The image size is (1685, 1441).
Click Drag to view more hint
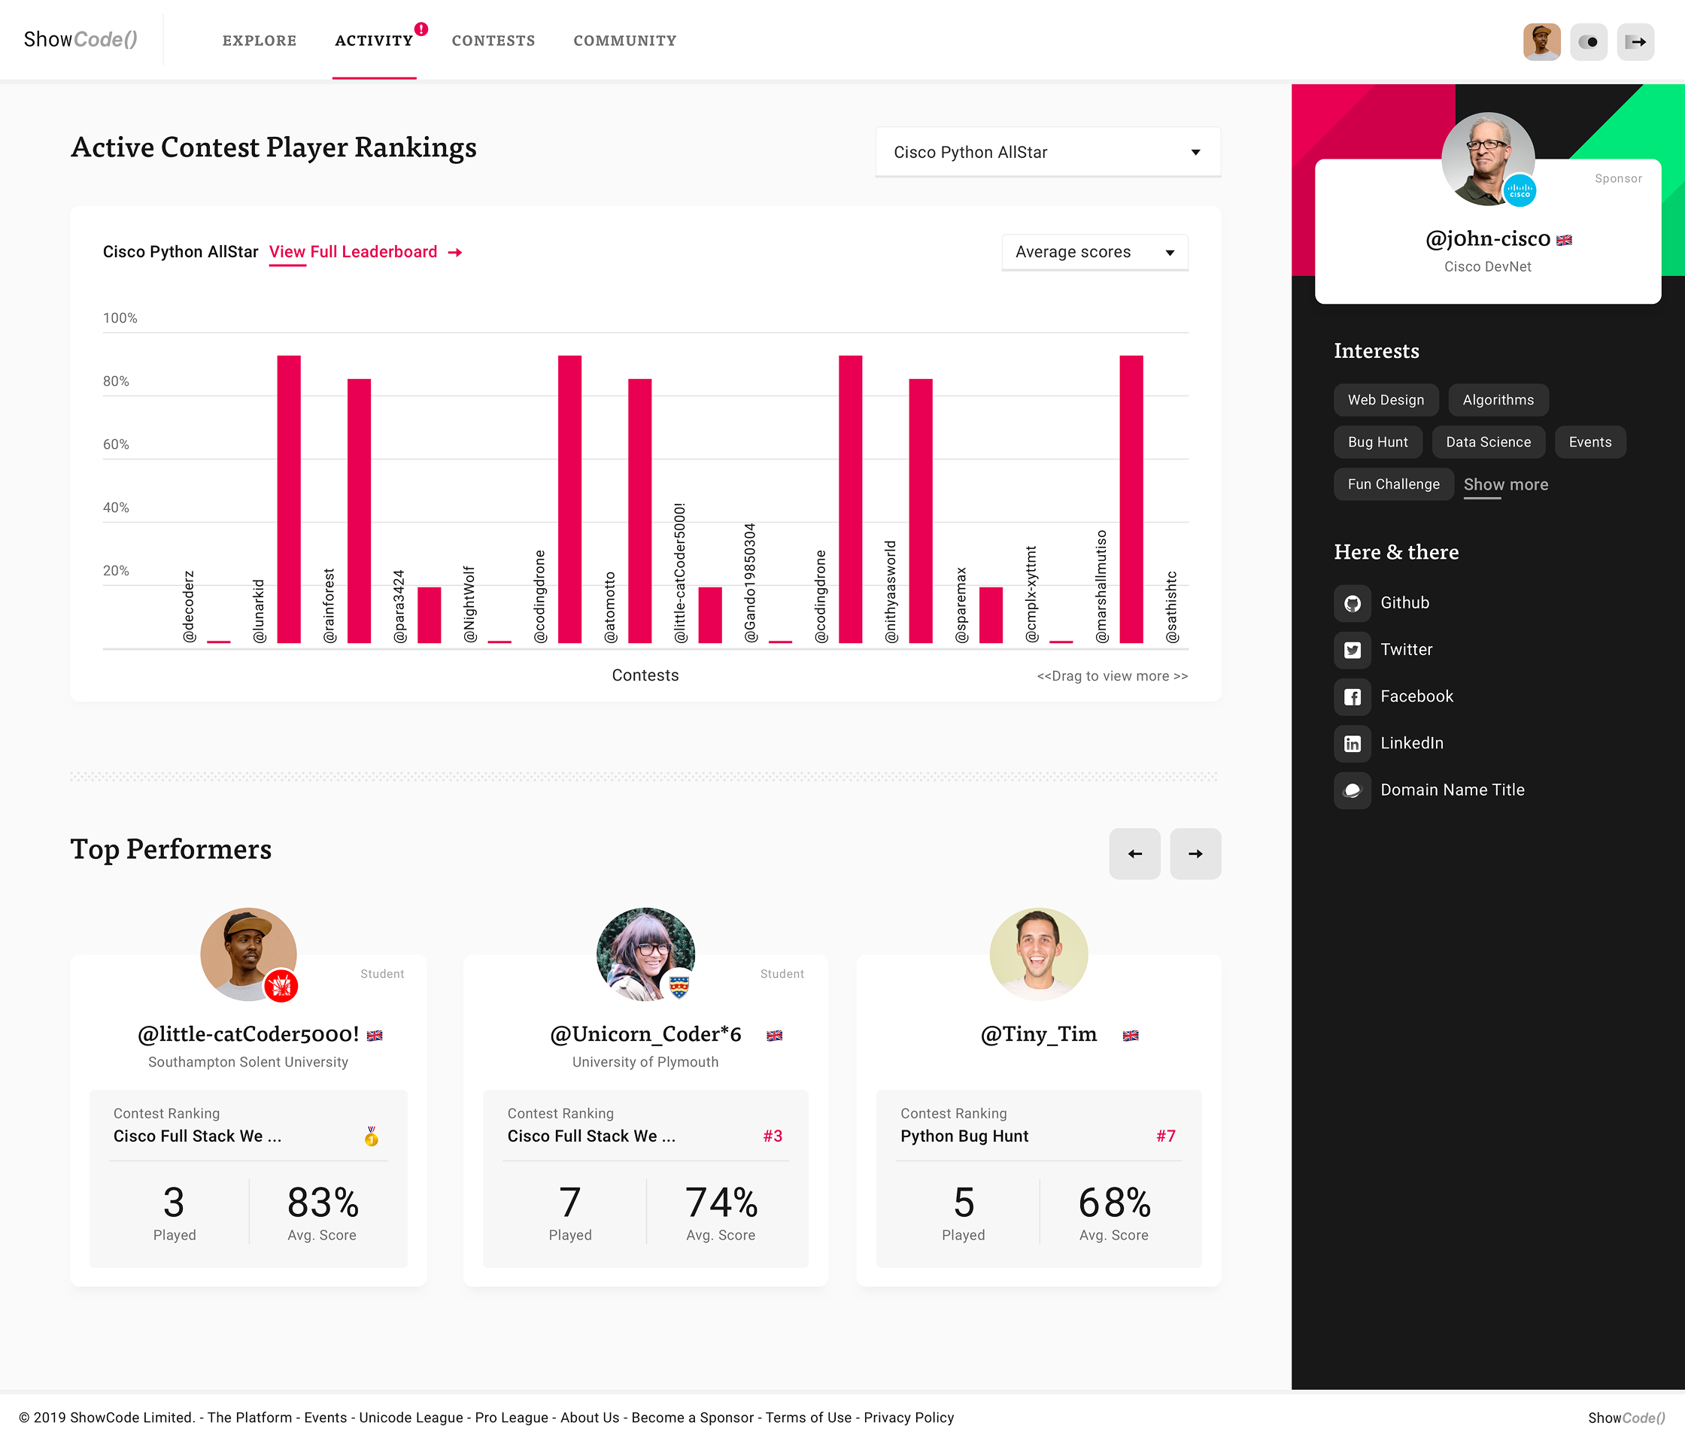1113,676
